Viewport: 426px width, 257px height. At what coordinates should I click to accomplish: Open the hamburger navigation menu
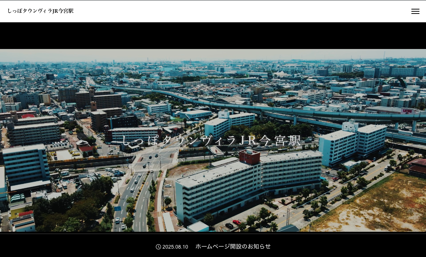415,11
